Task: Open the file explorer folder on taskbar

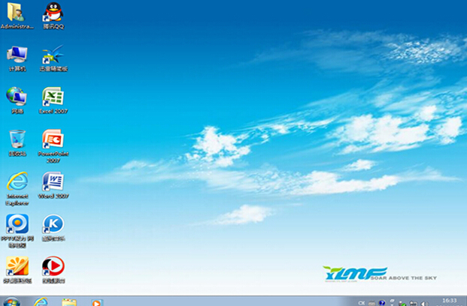Action: [69, 301]
